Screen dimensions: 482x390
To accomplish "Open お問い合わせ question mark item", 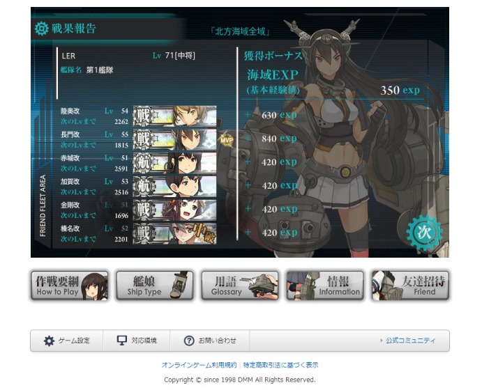I will tap(210, 341).
